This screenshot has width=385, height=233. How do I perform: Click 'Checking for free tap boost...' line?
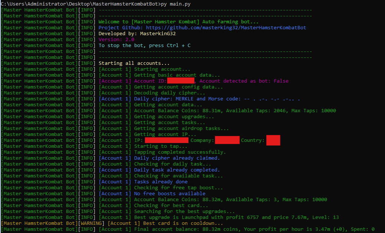[178, 188]
